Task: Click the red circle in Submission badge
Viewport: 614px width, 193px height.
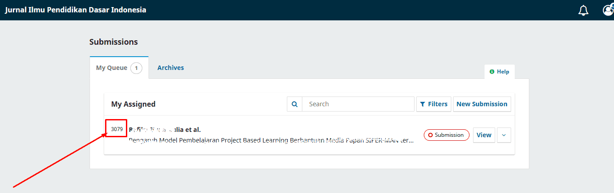Action: 430,135
